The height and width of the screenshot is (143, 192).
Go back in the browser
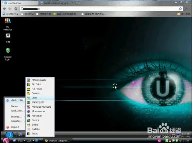click(5, 9)
